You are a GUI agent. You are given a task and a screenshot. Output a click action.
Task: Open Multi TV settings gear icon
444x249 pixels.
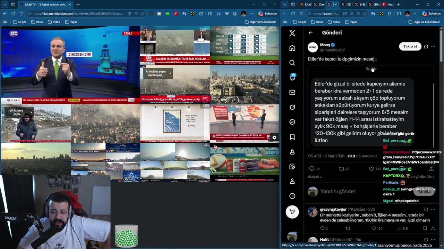[274, 137]
